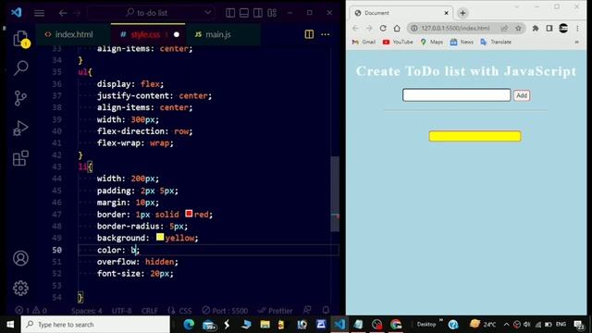Open Run and Debug view
Image resolution: width=592 pixels, height=333 pixels.
20,128
